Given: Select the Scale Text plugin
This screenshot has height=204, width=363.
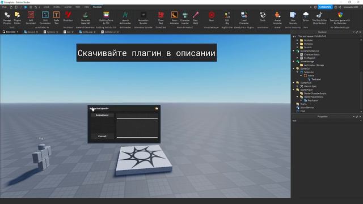Looking at the screenshot, I should (56, 18).
